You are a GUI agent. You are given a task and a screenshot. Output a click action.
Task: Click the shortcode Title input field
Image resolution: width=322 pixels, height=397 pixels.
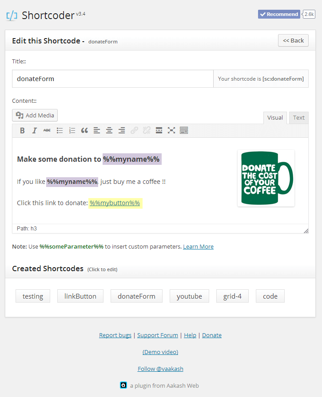coord(113,79)
